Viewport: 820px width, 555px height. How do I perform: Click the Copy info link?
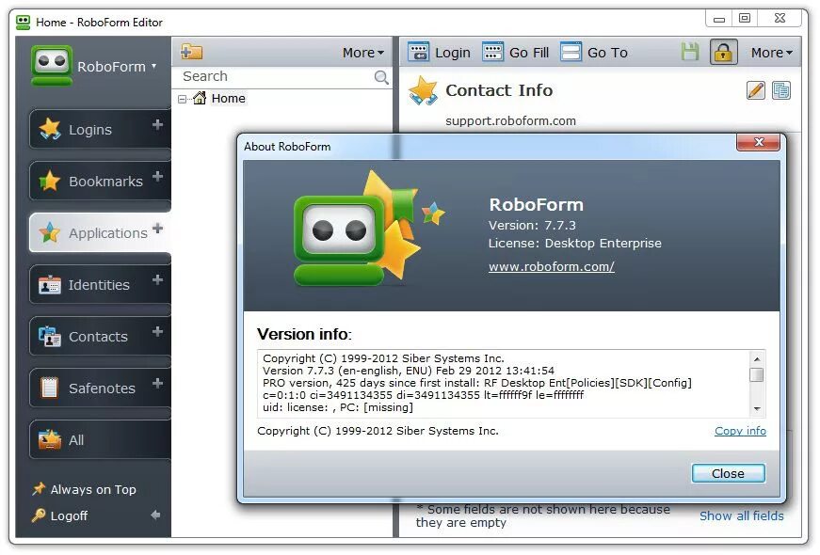[740, 431]
